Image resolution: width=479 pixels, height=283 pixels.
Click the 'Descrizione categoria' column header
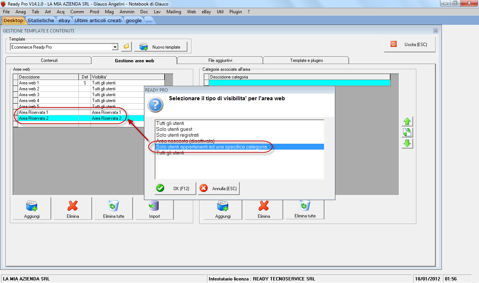pyautogui.click(x=299, y=77)
